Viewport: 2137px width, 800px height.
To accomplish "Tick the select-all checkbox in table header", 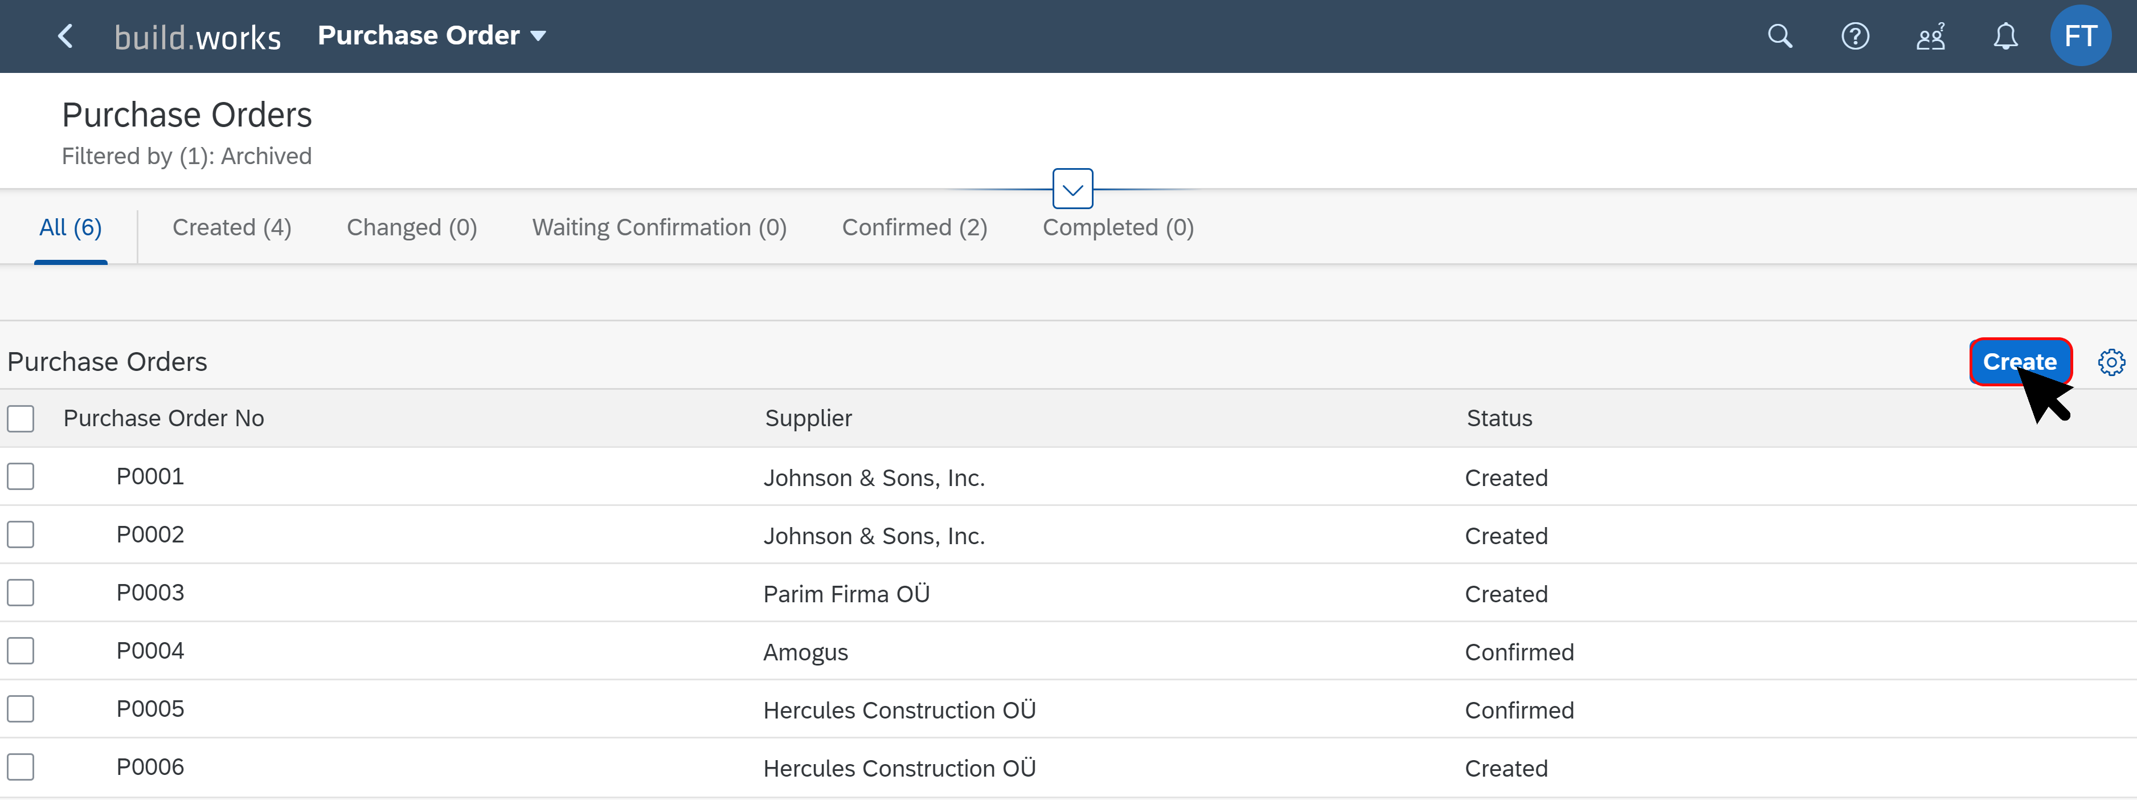I will [21, 418].
